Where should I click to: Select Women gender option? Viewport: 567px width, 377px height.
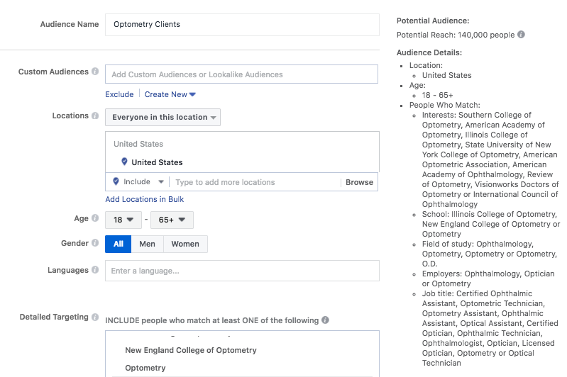click(185, 244)
